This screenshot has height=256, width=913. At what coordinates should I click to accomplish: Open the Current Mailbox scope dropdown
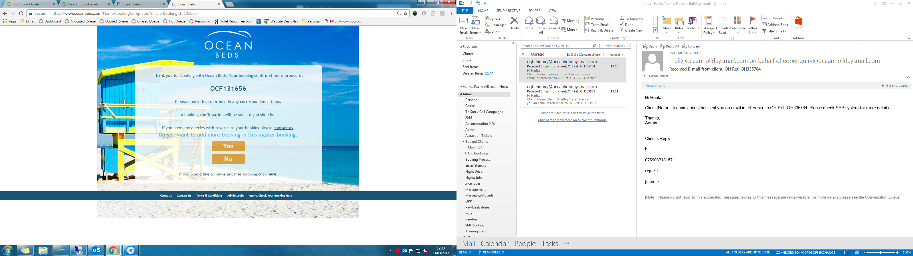point(615,46)
